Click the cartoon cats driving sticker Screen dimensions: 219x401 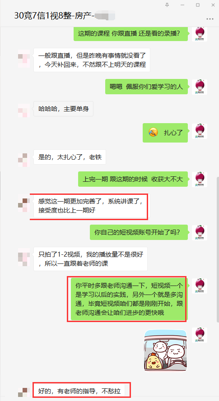click(165, 350)
